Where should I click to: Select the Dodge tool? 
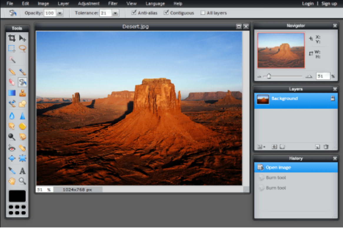[12, 137]
